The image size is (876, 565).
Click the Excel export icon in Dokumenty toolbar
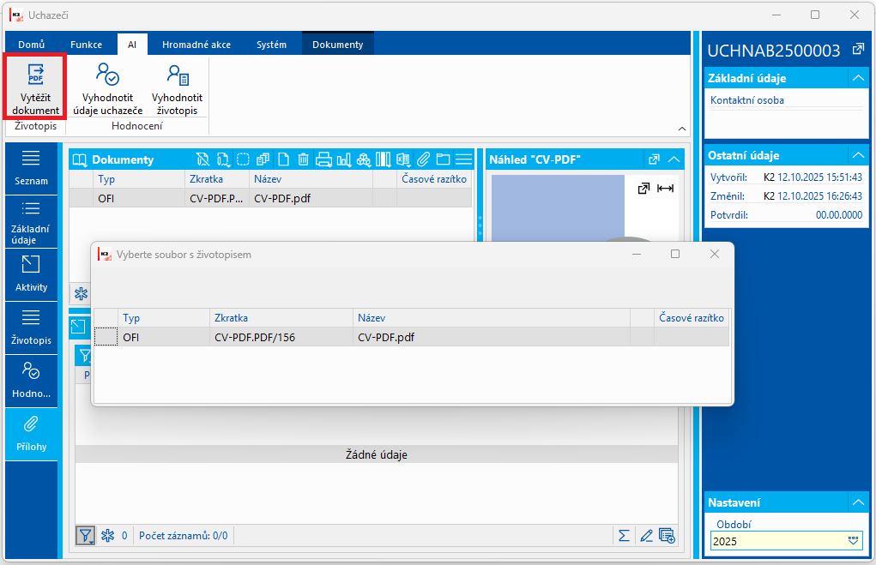pyautogui.click(x=402, y=159)
